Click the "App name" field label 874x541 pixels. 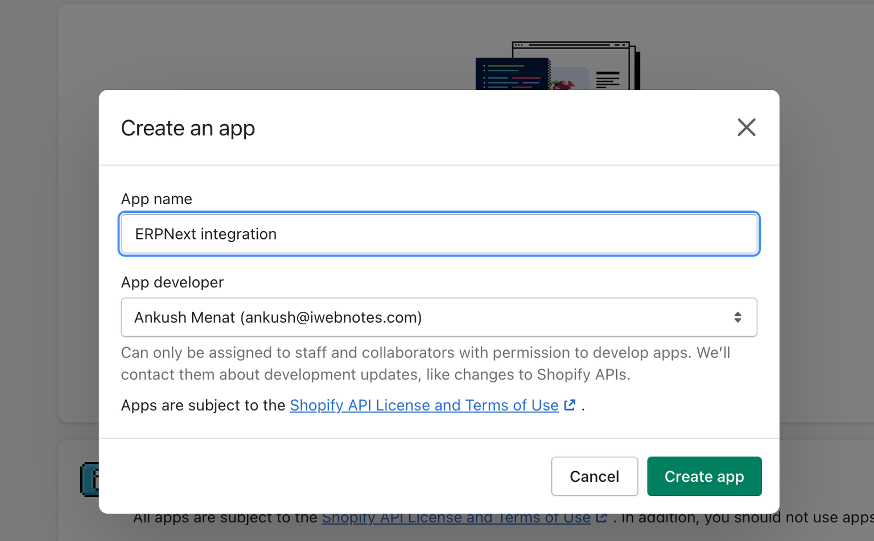pyautogui.click(x=156, y=199)
